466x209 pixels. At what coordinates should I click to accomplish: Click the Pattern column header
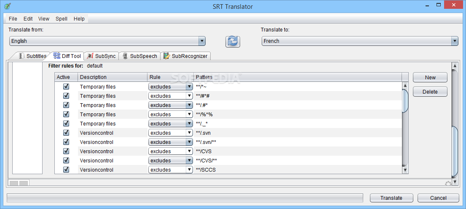[x=297, y=77]
